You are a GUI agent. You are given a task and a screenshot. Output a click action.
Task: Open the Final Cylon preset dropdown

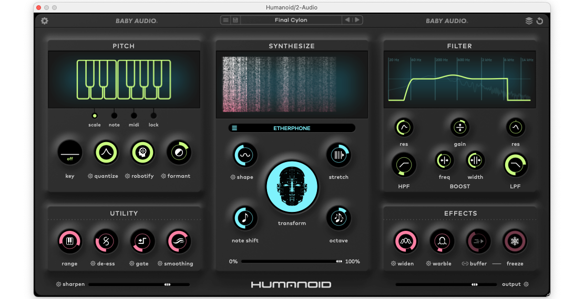pyautogui.click(x=291, y=20)
